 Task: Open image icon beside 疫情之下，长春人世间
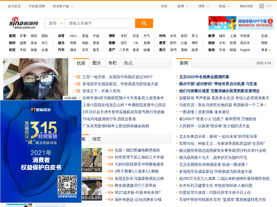pyautogui.click(x=78, y=91)
